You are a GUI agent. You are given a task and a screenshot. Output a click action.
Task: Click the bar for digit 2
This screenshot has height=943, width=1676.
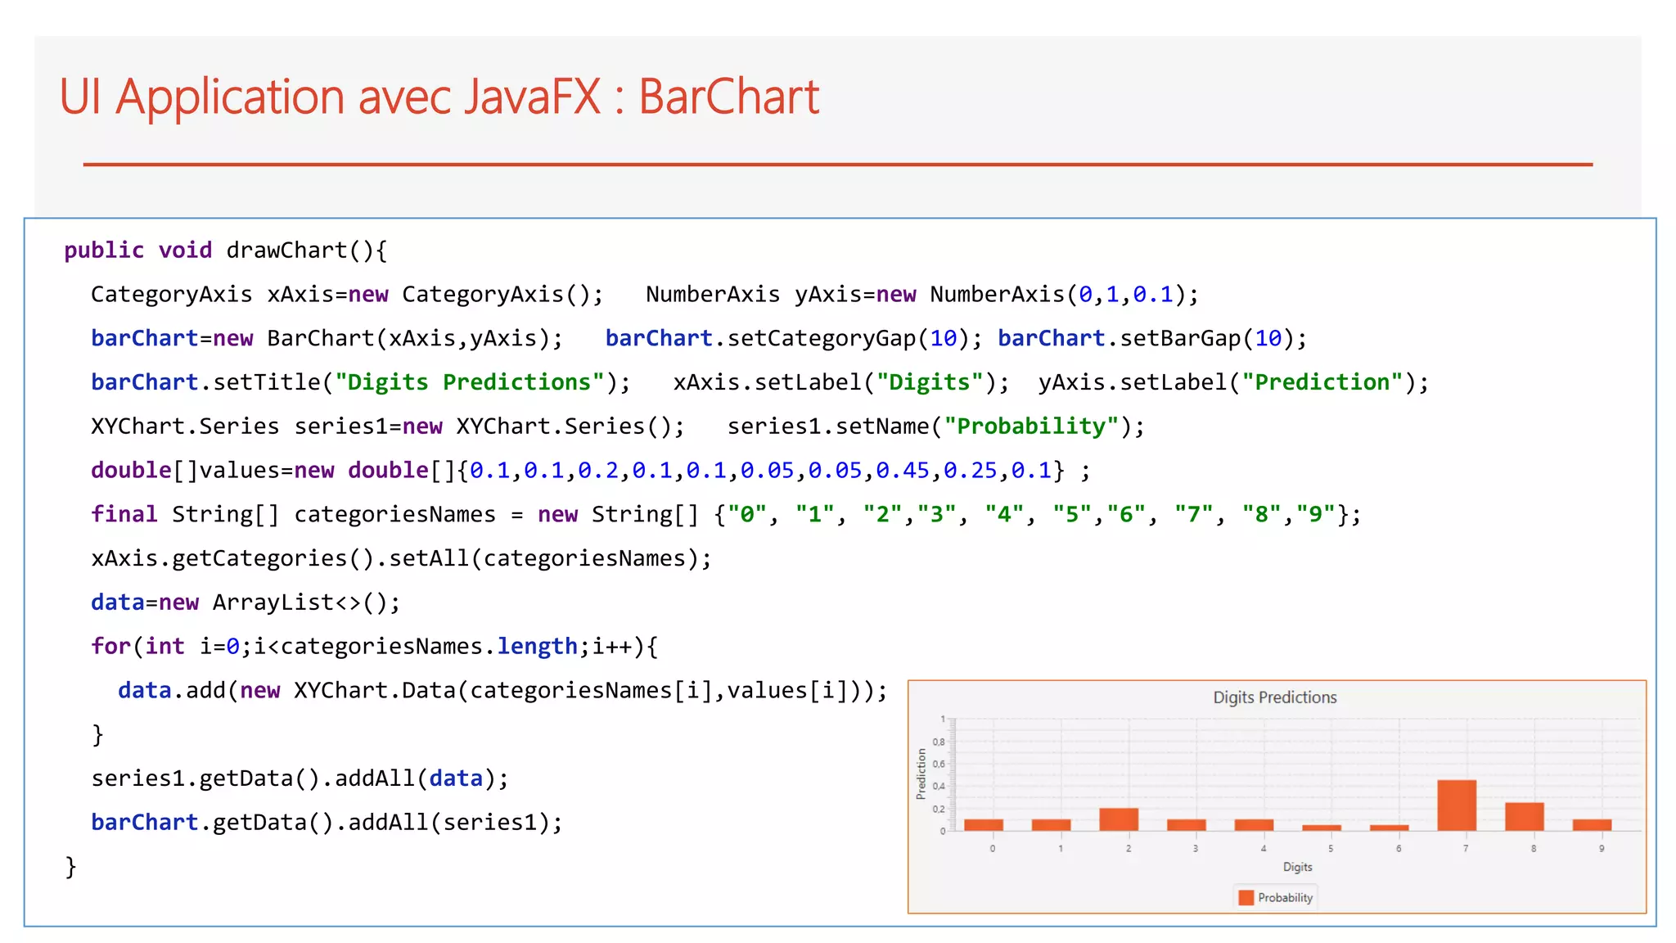click(x=1119, y=819)
